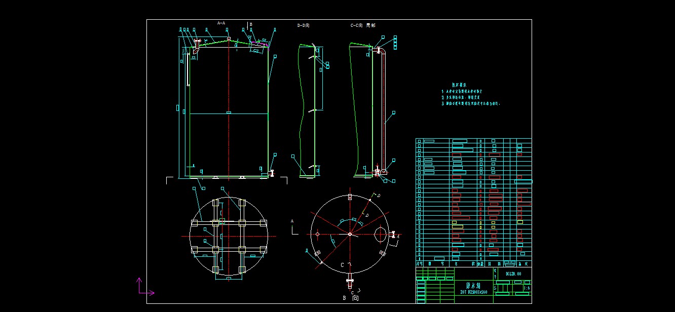Click the ladder on the tank's left side

[x=188, y=70]
